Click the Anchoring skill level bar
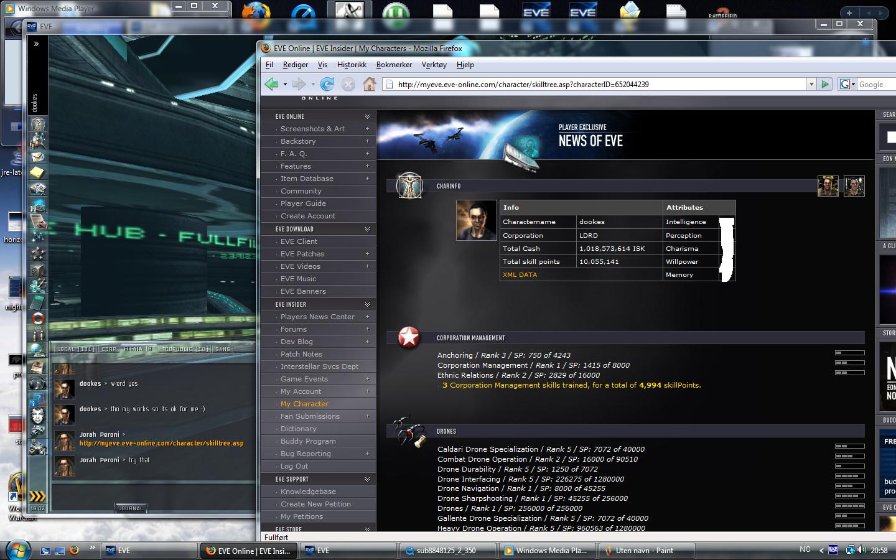The width and height of the screenshot is (896, 560). [x=849, y=353]
